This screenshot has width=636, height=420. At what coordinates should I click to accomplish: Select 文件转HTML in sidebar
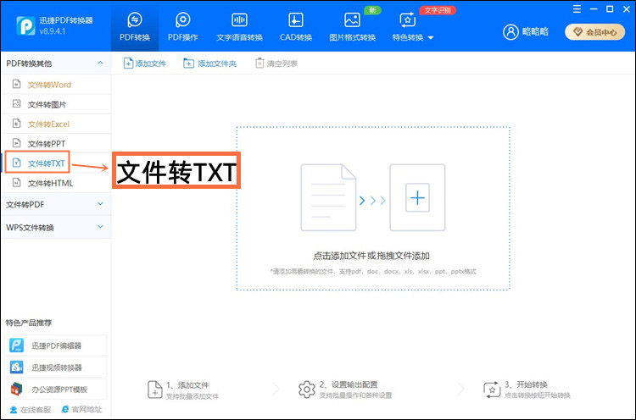tap(56, 183)
